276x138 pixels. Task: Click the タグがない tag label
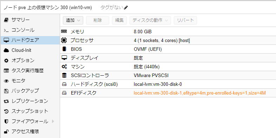point(112,8)
